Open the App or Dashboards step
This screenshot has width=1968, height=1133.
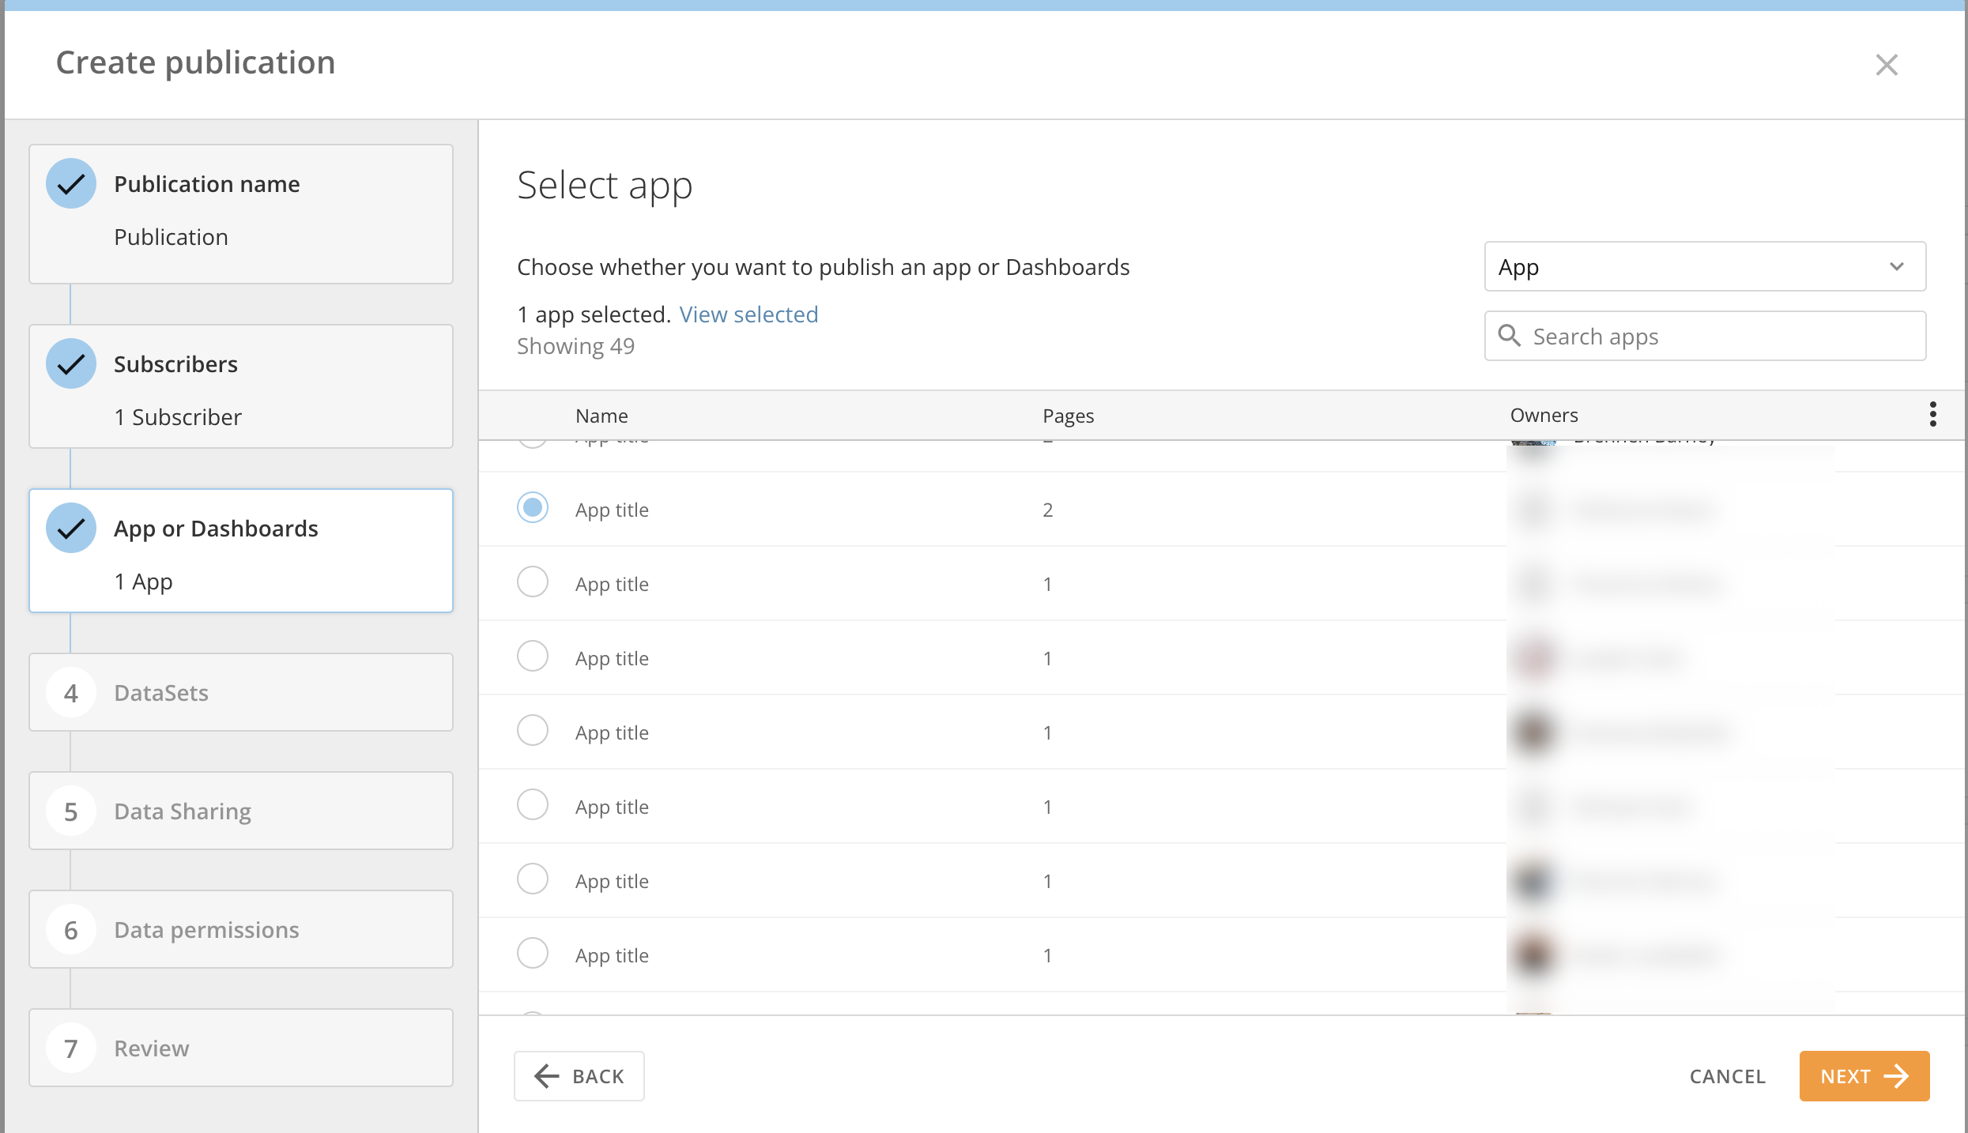pos(241,551)
